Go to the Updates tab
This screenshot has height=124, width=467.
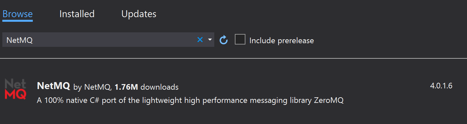click(x=139, y=14)
